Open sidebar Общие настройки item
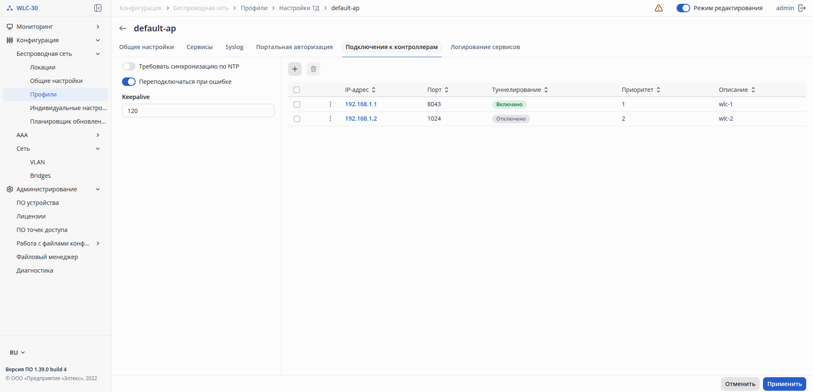Screen dimensions: 813x392 pyautogui.click(x=55, y=81)
